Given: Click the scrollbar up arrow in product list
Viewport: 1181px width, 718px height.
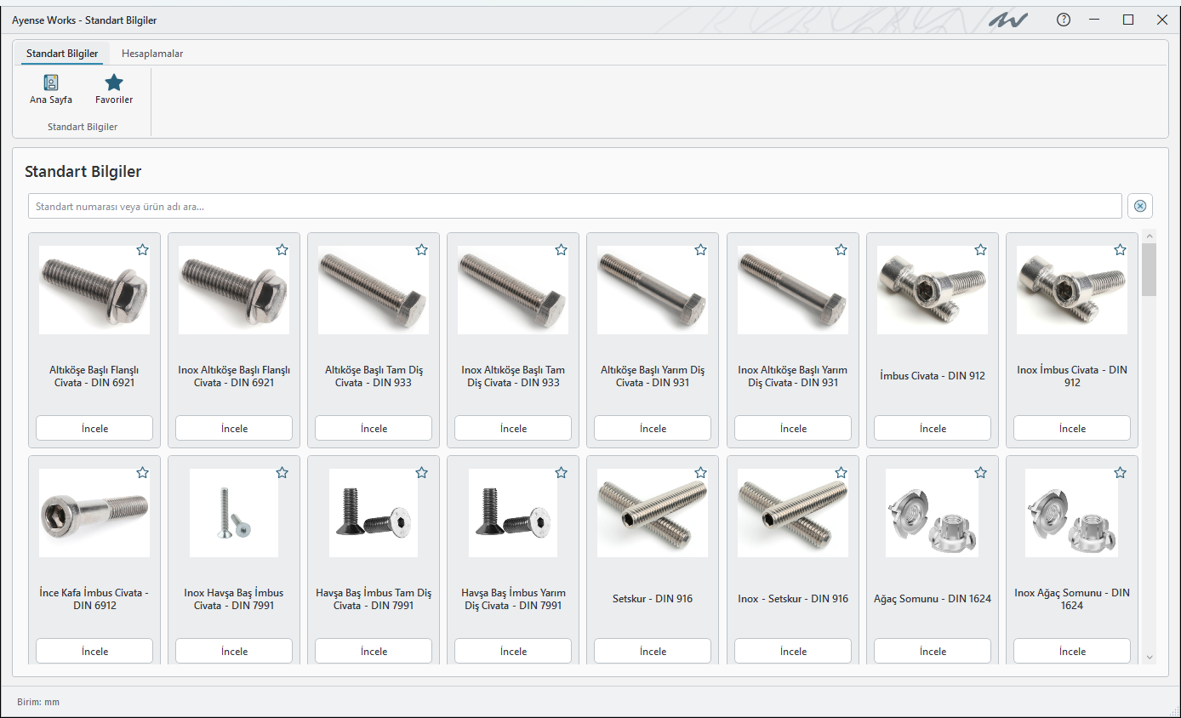Looking at the screenshot, I should 1150,236.
